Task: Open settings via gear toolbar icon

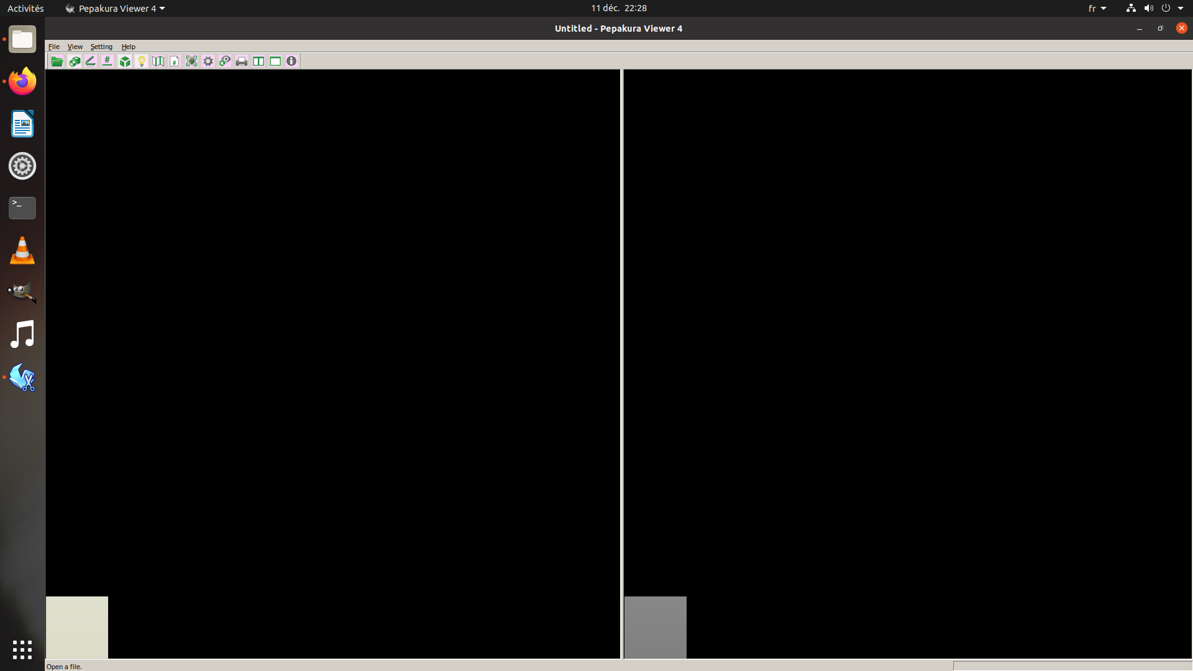Action: click(x=208, y=61)
